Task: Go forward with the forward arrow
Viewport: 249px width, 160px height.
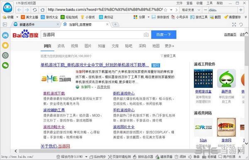Action: click(x=27, y=10)
